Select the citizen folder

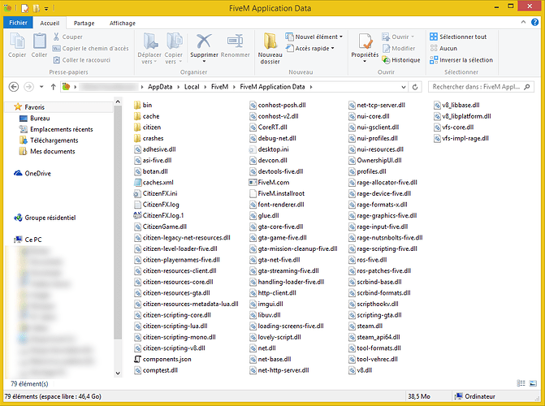[x=147, y=127]
